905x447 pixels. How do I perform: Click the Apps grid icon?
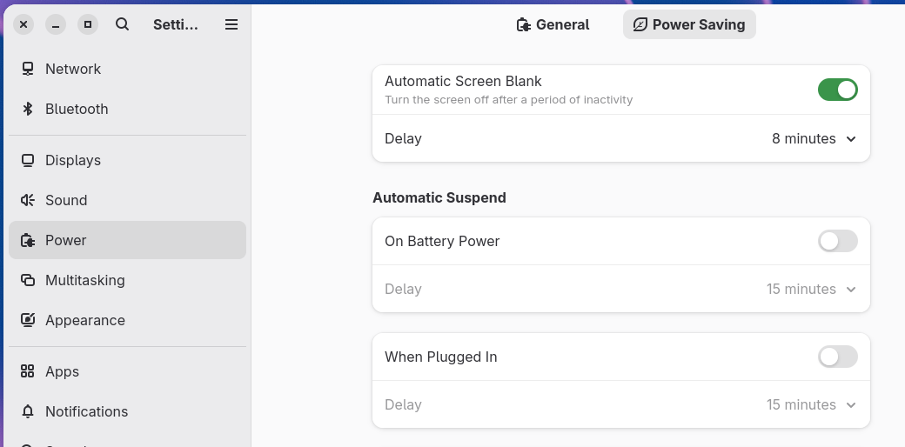(28, 371)
